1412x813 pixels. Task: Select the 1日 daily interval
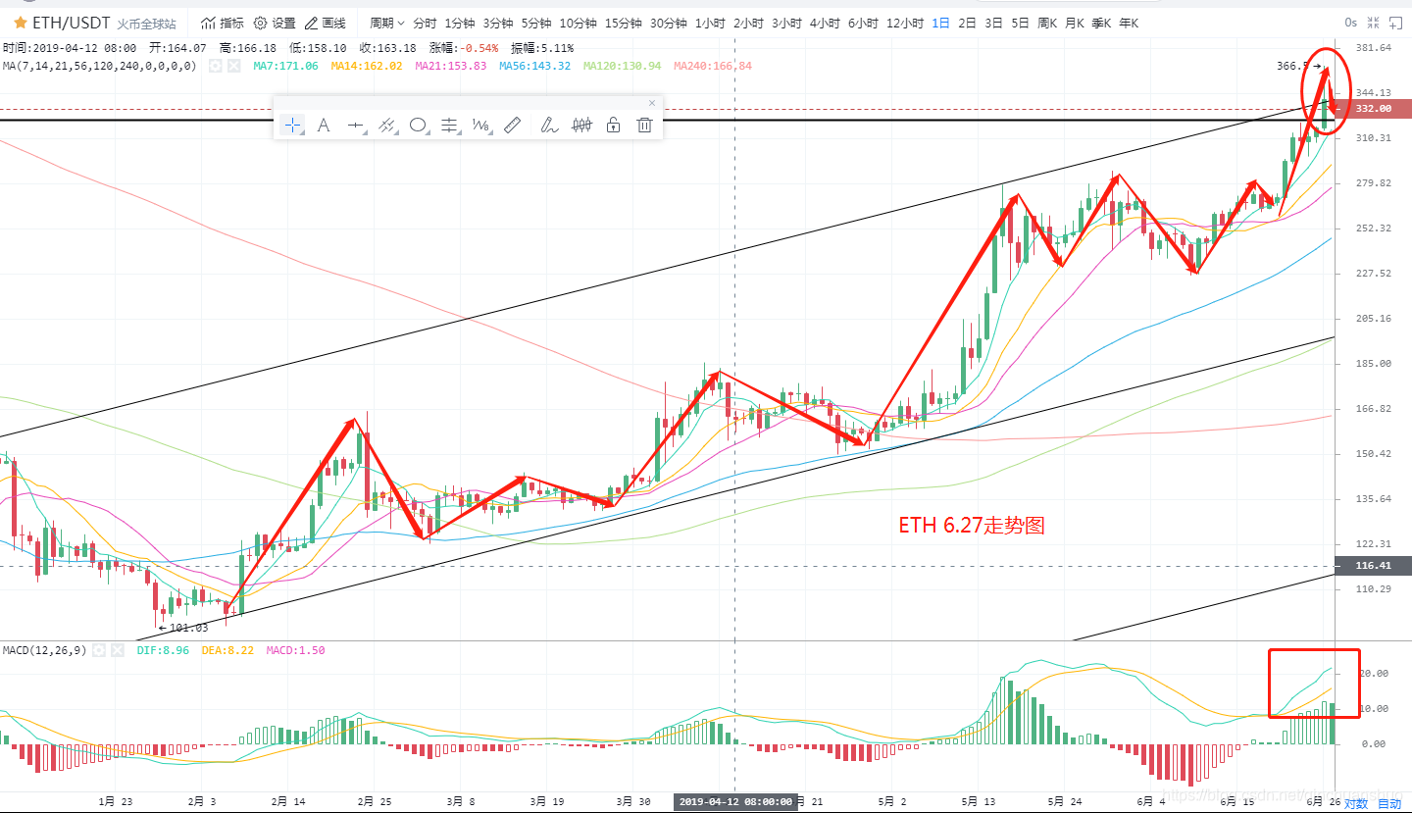point(940,23)
